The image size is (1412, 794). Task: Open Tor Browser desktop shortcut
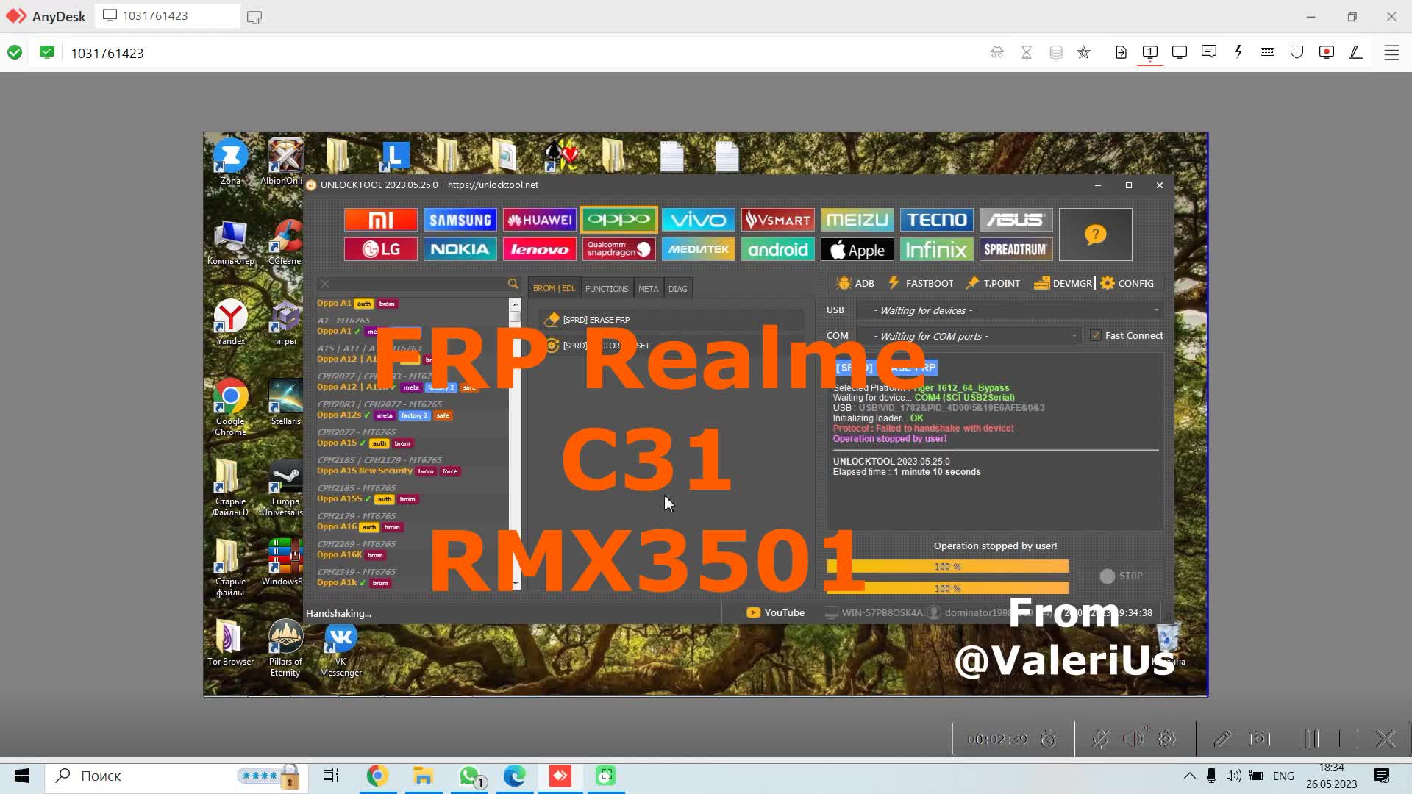click(x=230, y=643)
